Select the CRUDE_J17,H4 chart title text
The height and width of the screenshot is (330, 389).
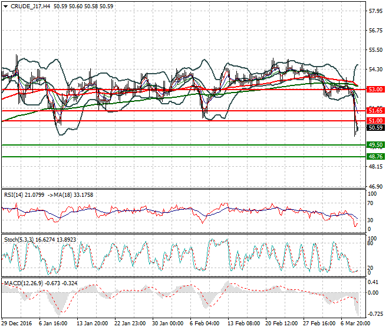coord(30,6)
